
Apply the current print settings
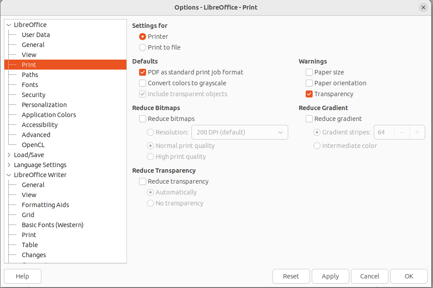(330, 276)
